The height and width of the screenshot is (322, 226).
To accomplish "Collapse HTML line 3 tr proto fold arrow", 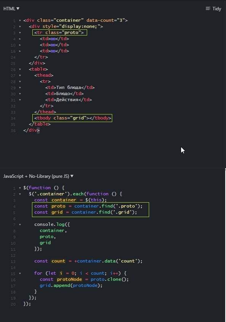I will [x=20, y=33].
